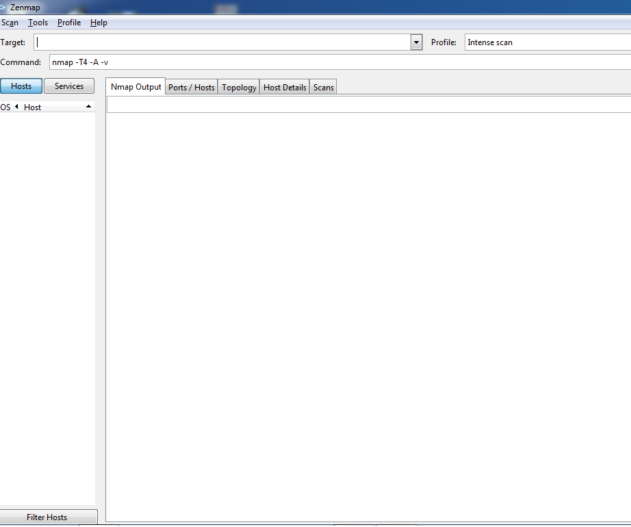Click the Host column sort arrow

tap(88, 107)
